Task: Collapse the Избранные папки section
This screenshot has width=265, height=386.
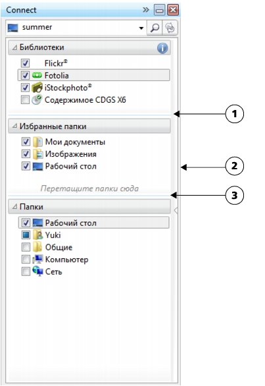Action: point(15,126)
